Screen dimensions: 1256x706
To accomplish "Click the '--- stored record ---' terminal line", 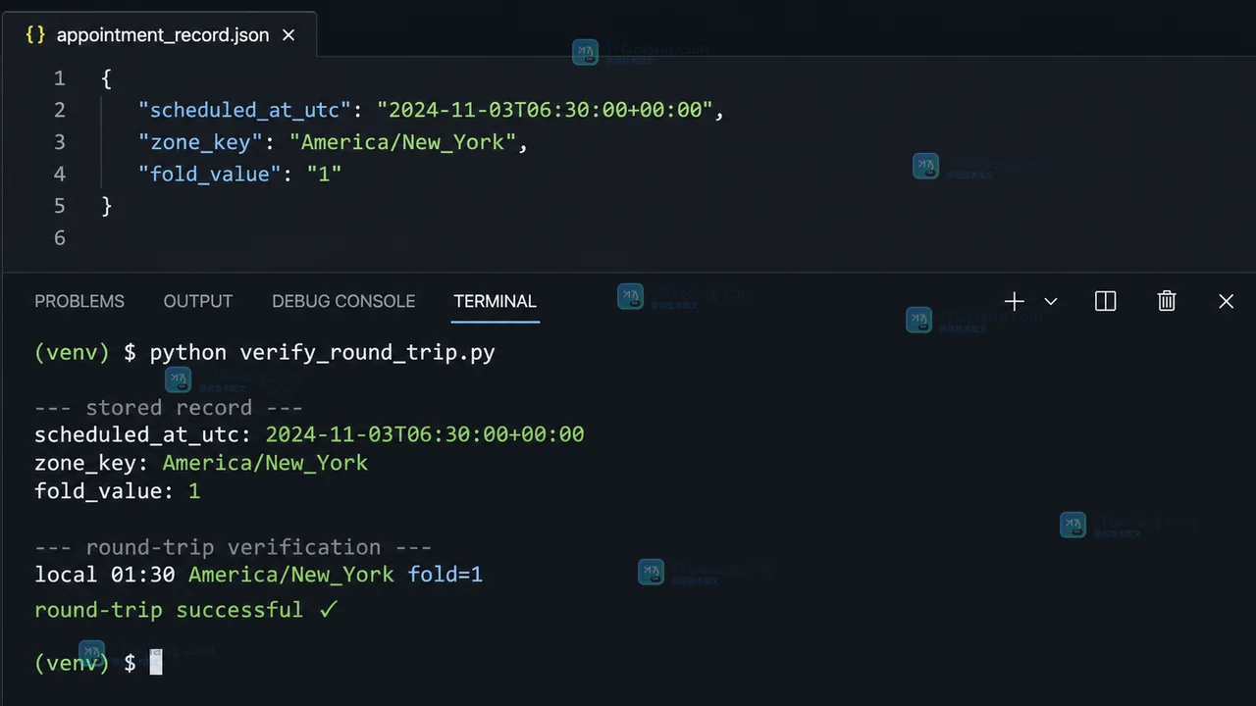I will click(169, 408).
